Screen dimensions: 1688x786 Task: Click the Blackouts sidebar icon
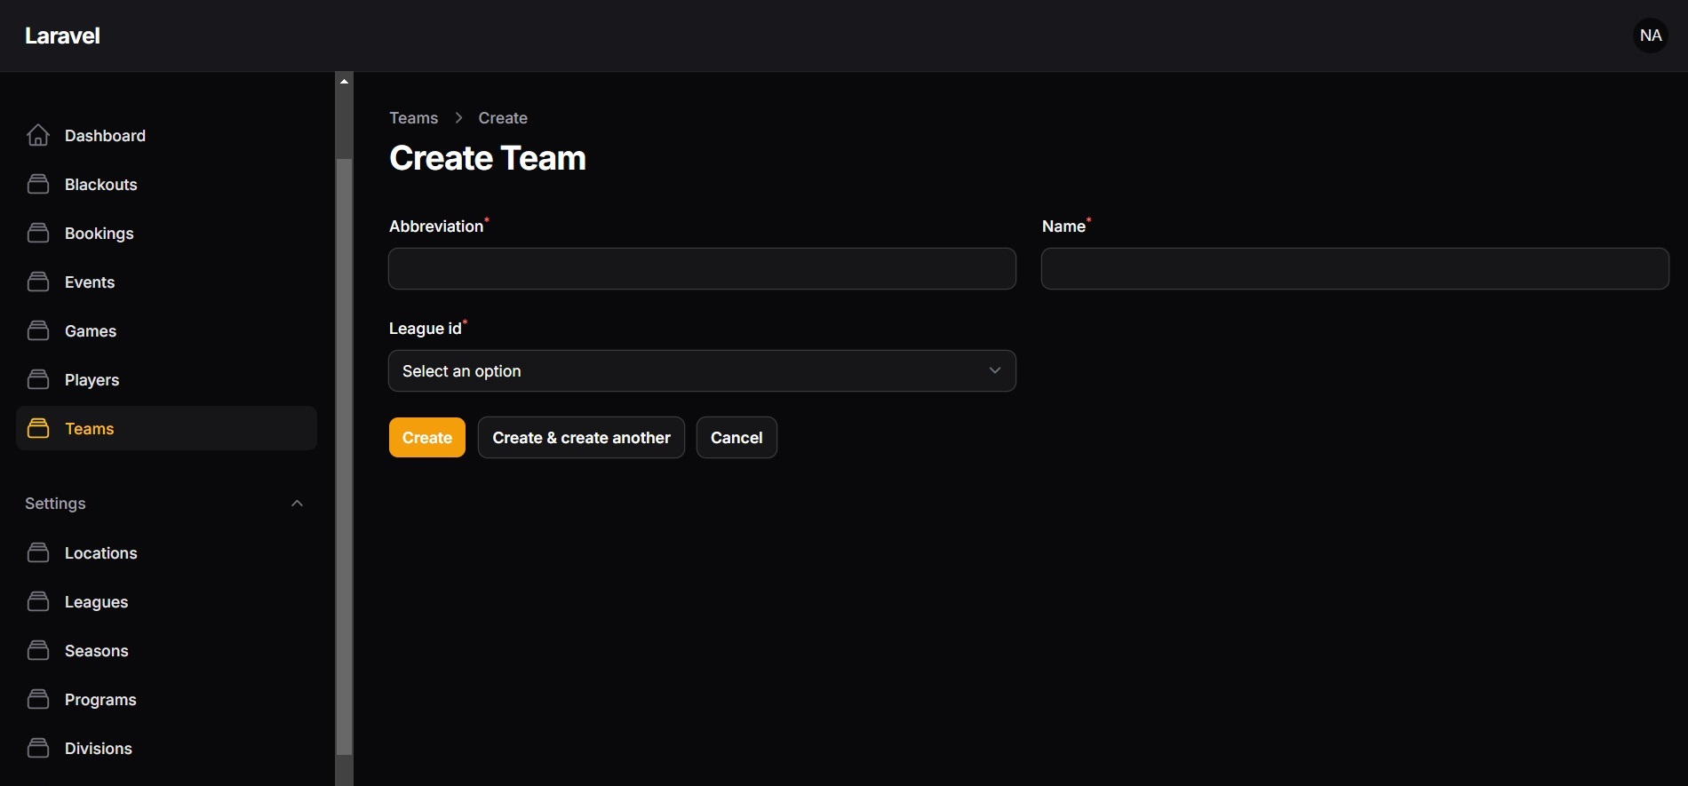38,184
